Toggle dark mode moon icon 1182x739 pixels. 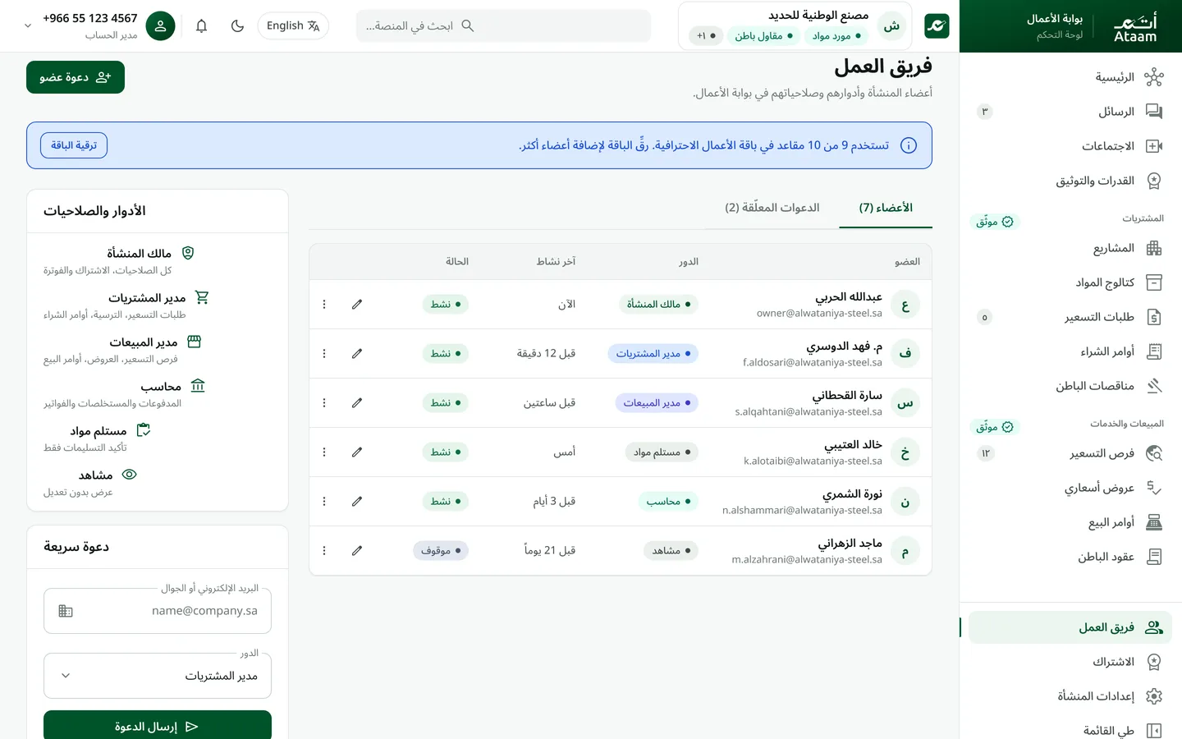tap(237, 25)
